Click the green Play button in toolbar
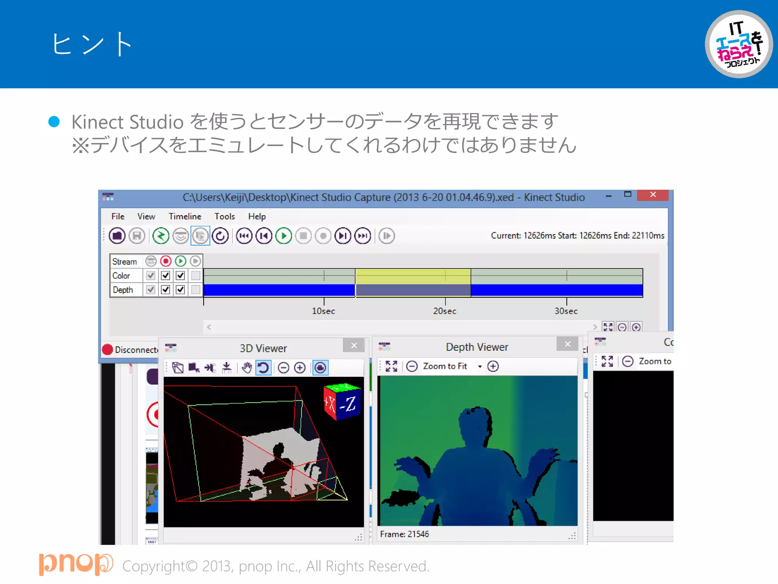778x584 pixels. point(284,236)
